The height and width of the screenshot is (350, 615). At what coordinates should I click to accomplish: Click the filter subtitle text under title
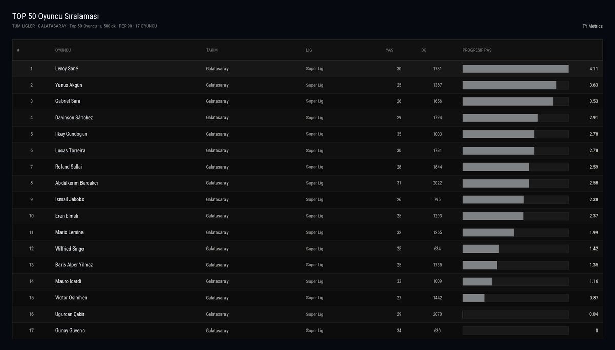[85, 26]
